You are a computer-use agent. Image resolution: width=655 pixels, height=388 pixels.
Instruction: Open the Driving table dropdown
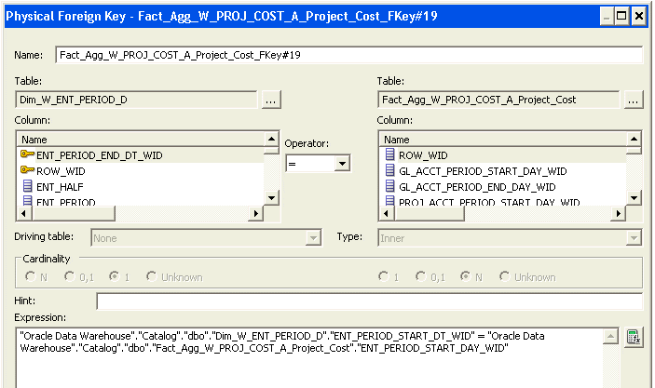pos(312,238)
